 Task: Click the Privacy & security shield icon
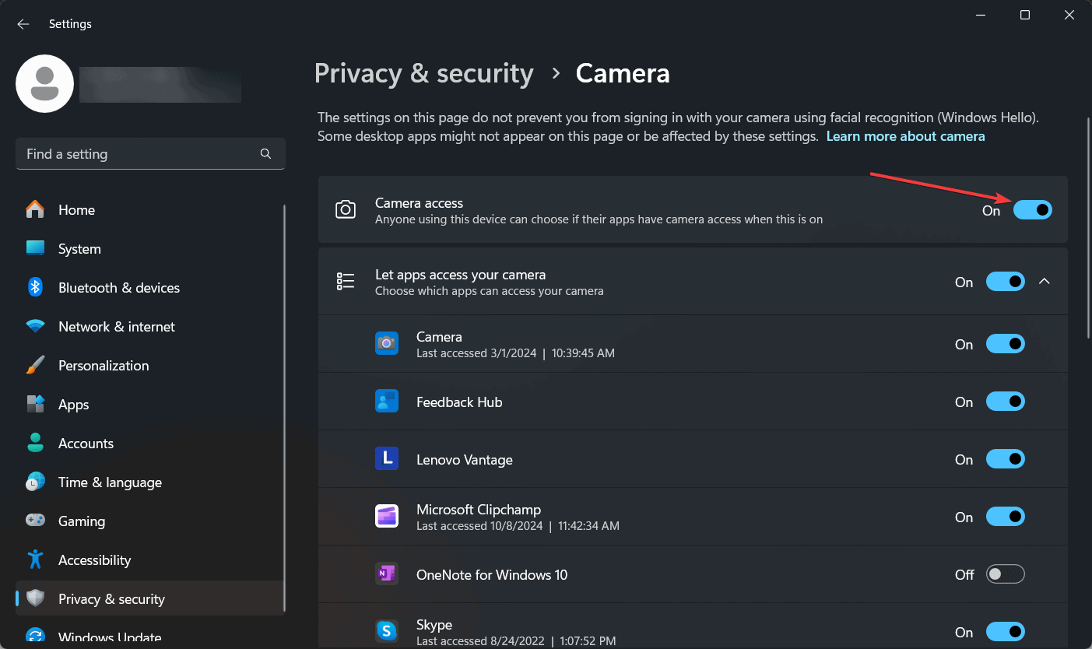tap(35, 599)
